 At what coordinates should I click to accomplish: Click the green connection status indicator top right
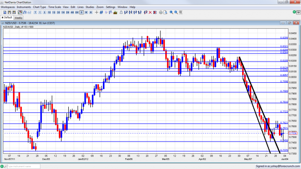coord(294,12)
